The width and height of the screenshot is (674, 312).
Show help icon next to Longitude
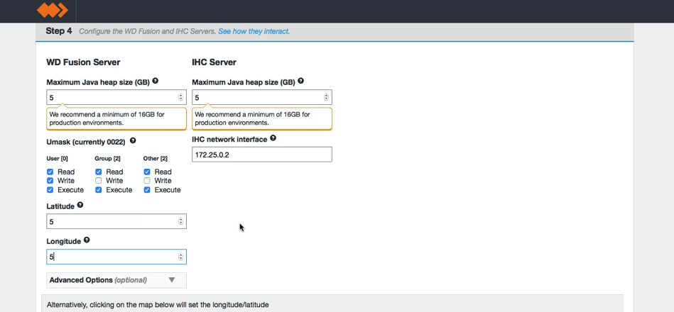[x=87, y=240]
